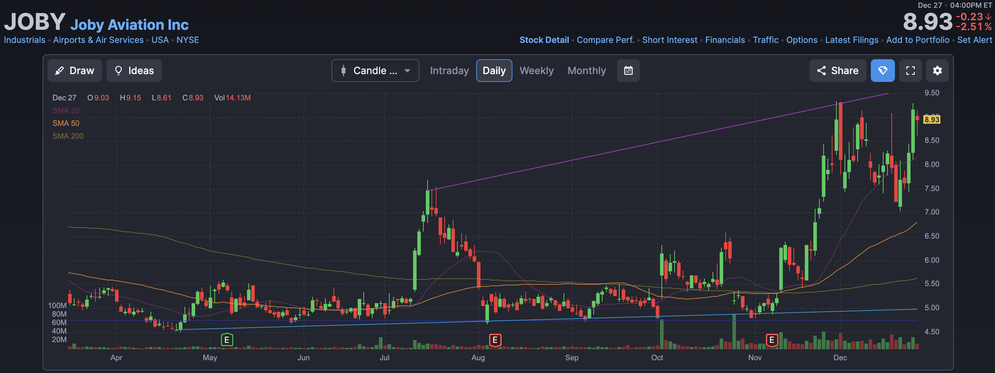Click the 8.93 current price tag
This screenshot has width=995, height=373.
tap(931, 120)
